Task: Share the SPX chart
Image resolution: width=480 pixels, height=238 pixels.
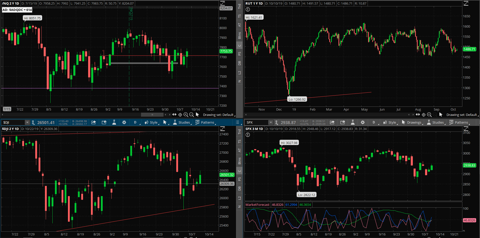Action: (332, 122)
